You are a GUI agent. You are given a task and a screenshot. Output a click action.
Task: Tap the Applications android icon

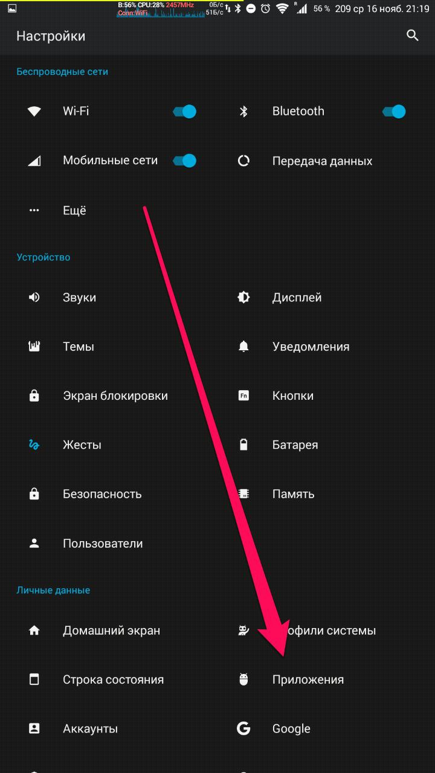coord(243,679)
